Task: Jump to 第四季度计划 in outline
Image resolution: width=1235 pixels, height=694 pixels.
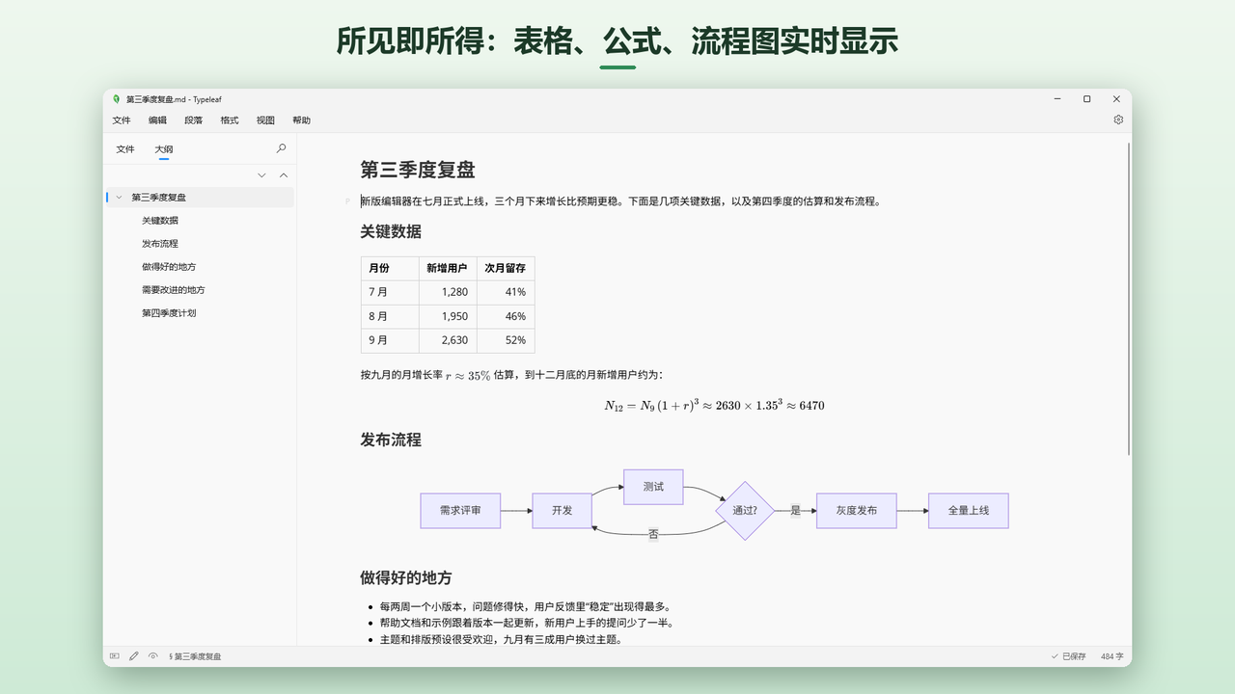Action: [x=169, y=313]
